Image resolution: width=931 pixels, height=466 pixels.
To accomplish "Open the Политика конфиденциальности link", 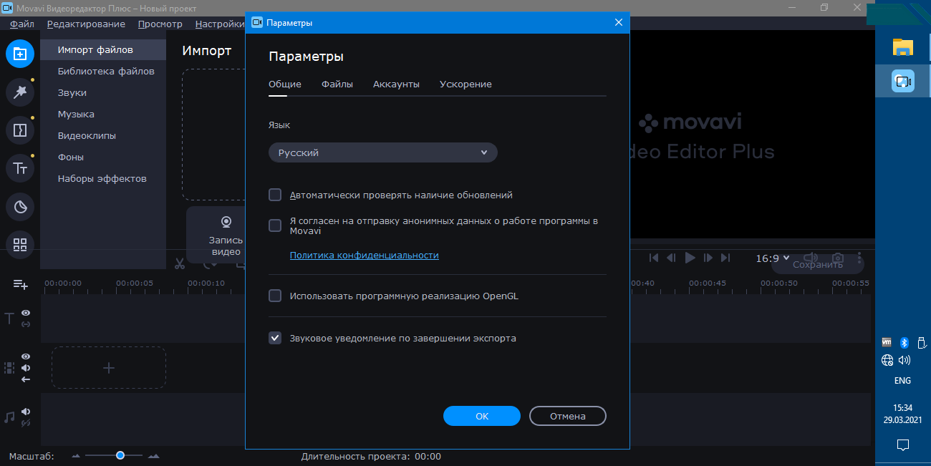I will click(364, 256).
